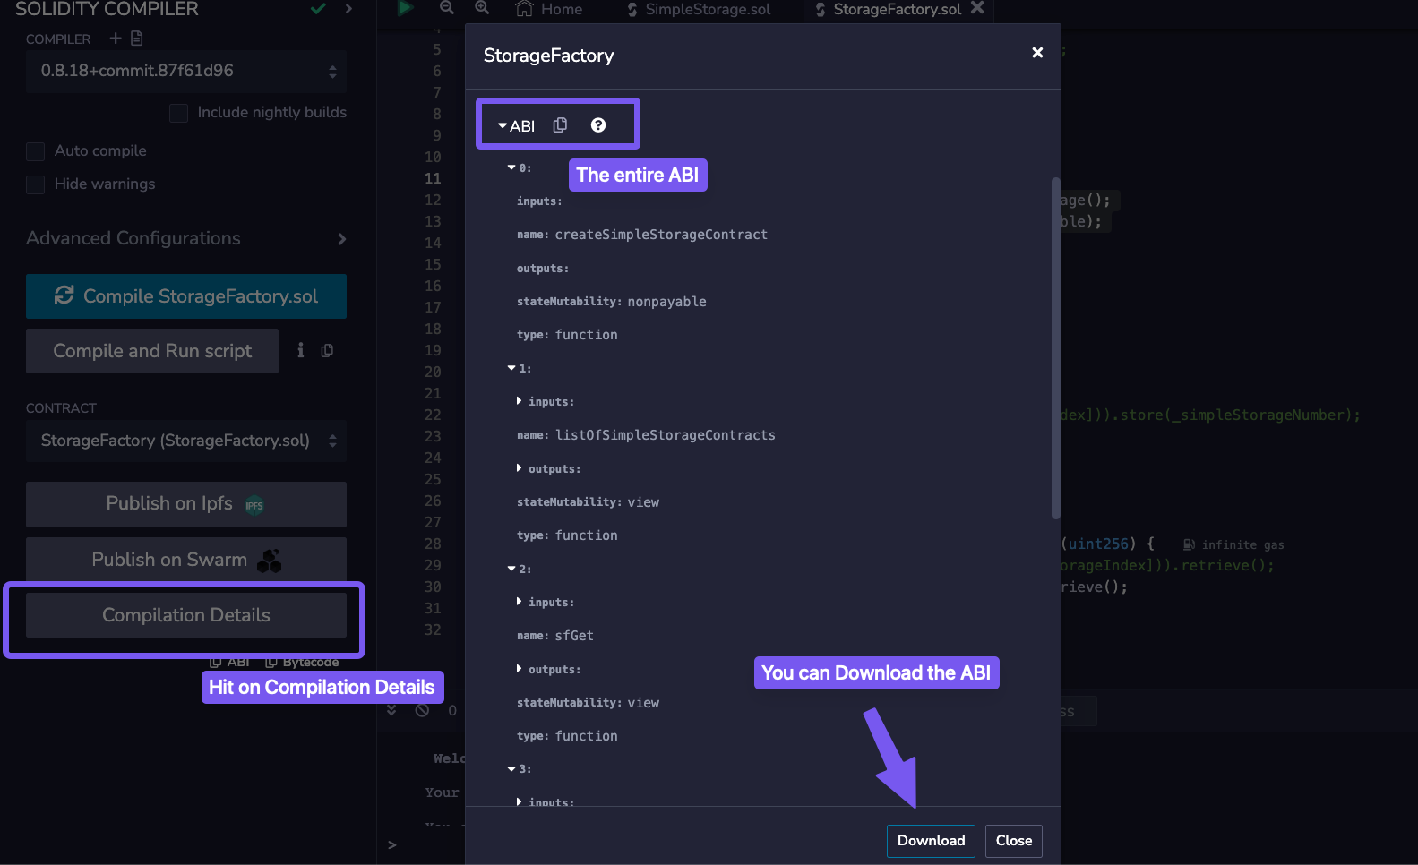
Task: Copy the ABI using the modal's copy icon
Action: tap(560, 125)
